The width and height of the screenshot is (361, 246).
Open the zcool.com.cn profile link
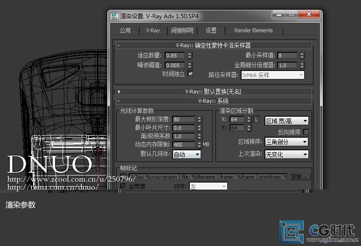pos(71,179)
